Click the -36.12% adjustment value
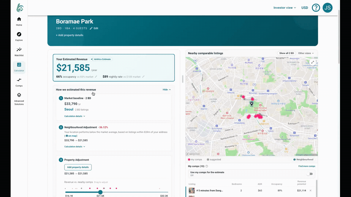The height and width of the screenshot is (197, 351). pos(103,127)
